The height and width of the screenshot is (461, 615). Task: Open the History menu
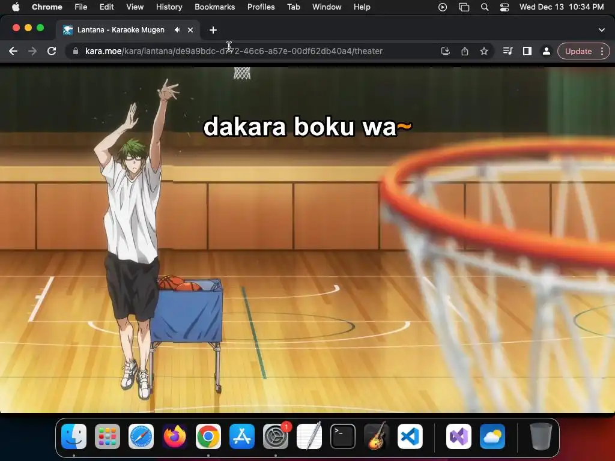[169, 7]
